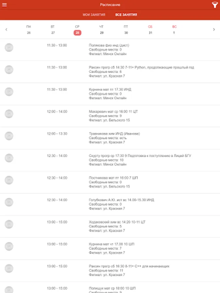The height and width of the screenshot is (293, 220).
Task: Open Раксин прогр Python lesson entry
Action: point(141,72)
